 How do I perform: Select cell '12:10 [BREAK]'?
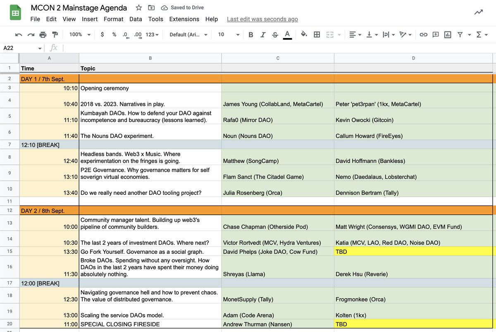click(49, 145)
